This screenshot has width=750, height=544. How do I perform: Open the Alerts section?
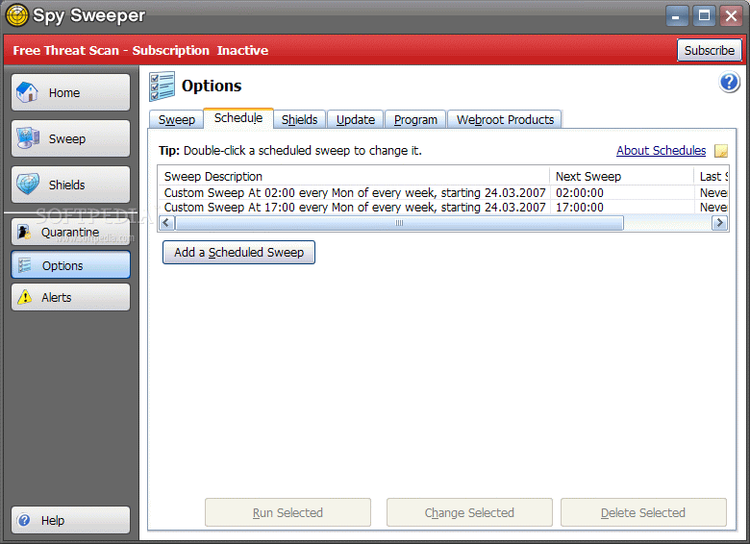(70, 297)
